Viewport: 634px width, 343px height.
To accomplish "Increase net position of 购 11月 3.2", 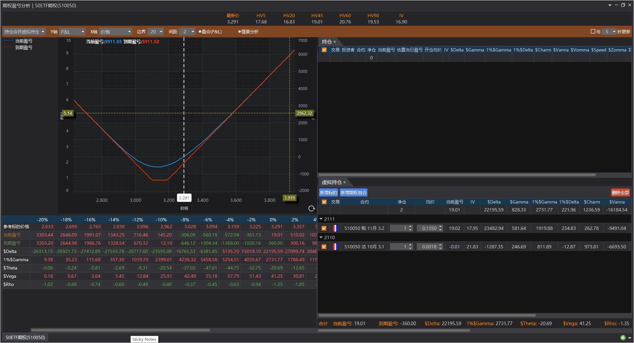I will [x=410, y=227].
